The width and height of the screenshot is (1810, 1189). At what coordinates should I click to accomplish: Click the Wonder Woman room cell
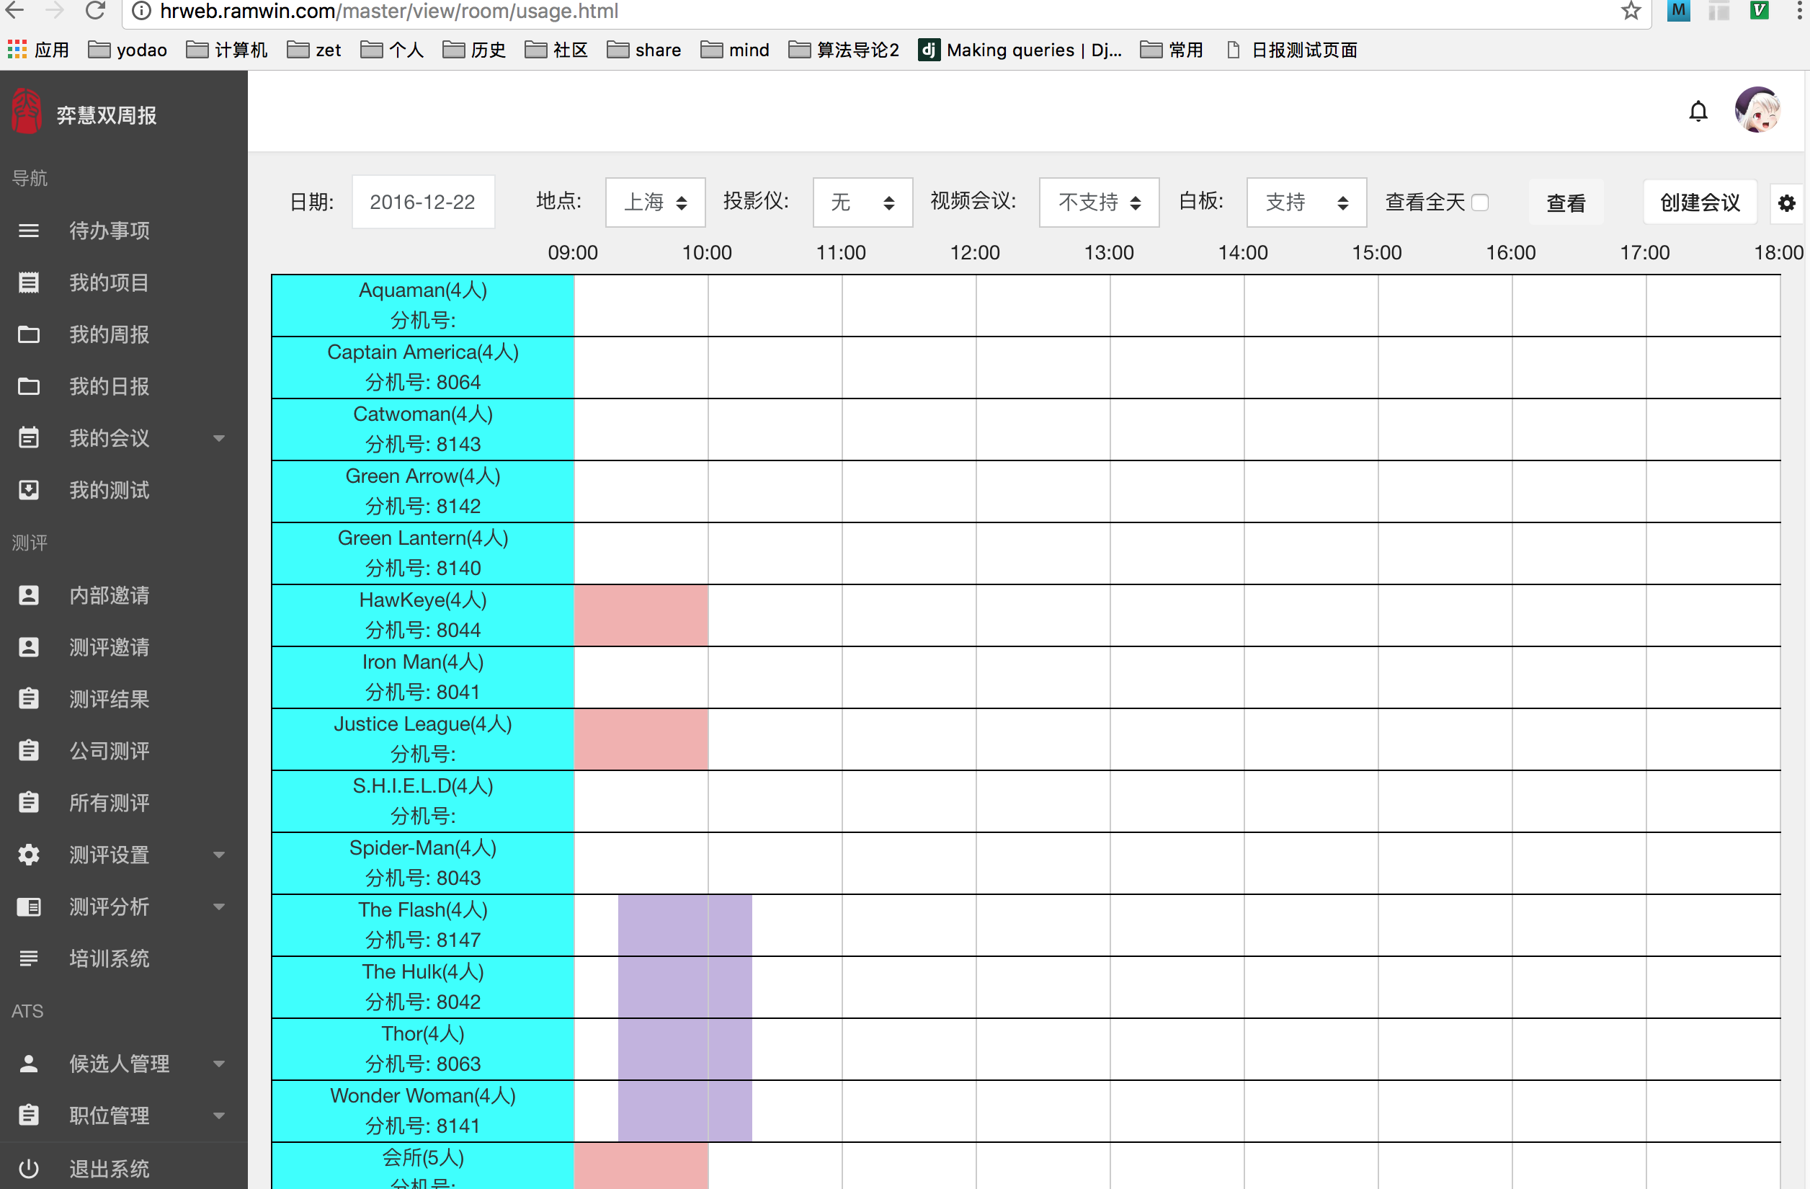coord(423,1111)
